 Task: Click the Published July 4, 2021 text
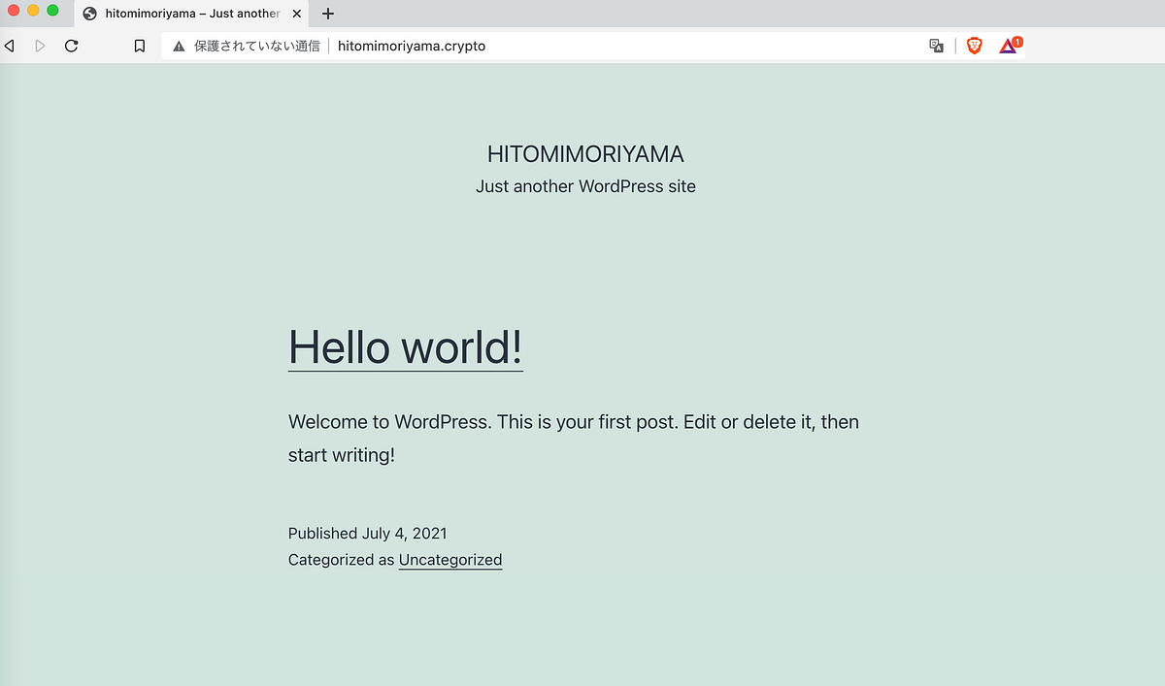[368, 534]
